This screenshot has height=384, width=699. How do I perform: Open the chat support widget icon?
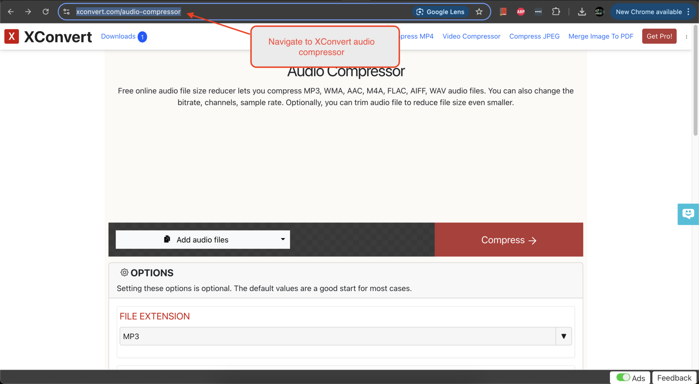[688, 214]
